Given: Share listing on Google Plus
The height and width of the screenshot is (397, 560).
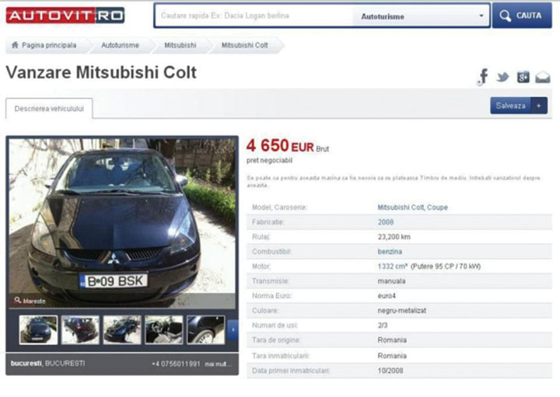Looking at the screenshot, I should point(523,77).
